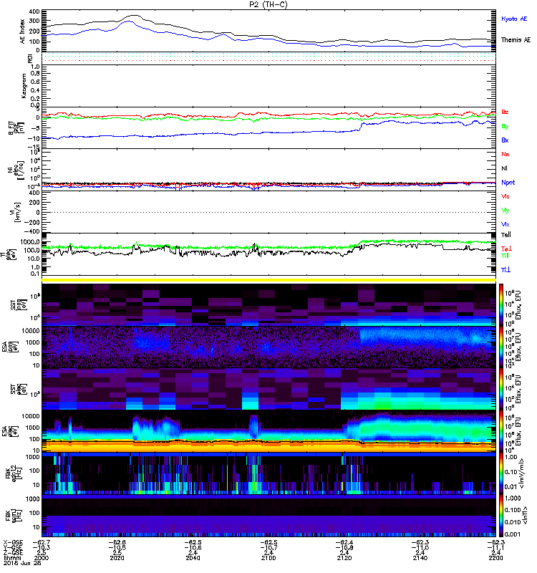537x573 pixels.
Task: Click the SST ions Eflux color bar
Action: pyautogui.click(x=501, y=305)
